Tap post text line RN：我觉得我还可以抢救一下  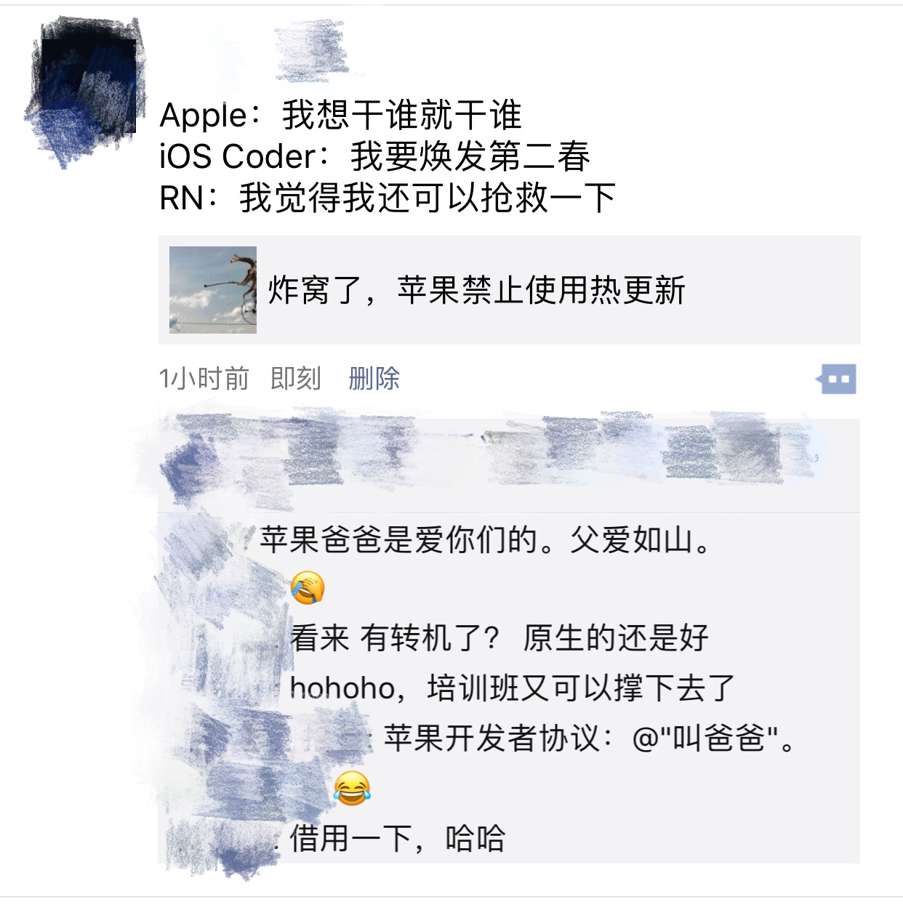388,198
